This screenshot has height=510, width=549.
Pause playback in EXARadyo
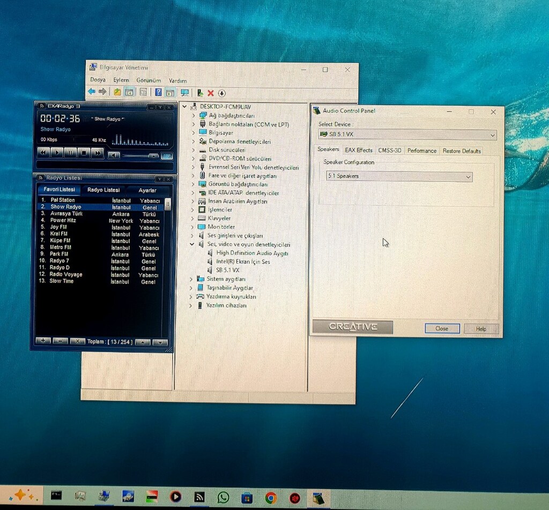70,153
